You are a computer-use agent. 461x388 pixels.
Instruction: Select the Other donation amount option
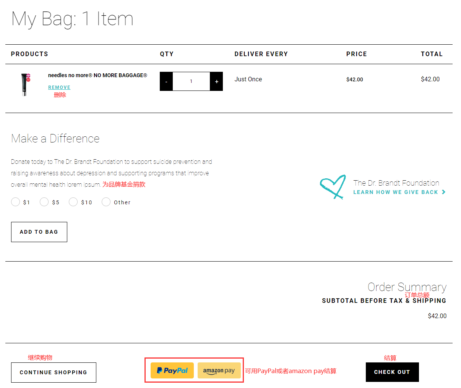[x=106, y=202]
